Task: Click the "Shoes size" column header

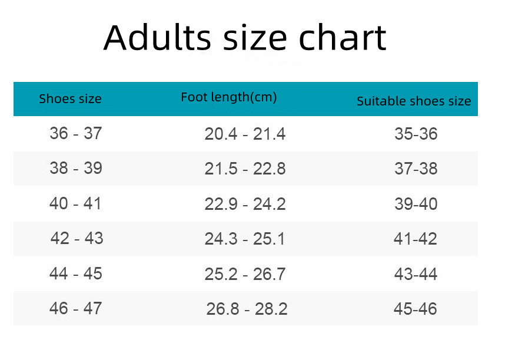Action: 70,99
